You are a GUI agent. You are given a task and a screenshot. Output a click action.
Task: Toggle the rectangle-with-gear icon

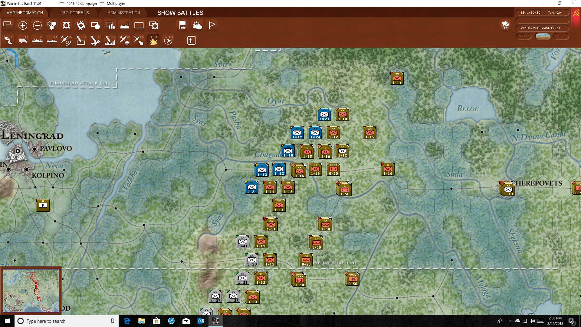(x=154, y=25)
